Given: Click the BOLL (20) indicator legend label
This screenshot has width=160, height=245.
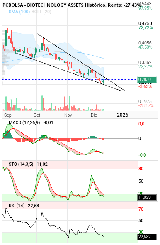Looking at the screenshot, I should pos(41,12).
